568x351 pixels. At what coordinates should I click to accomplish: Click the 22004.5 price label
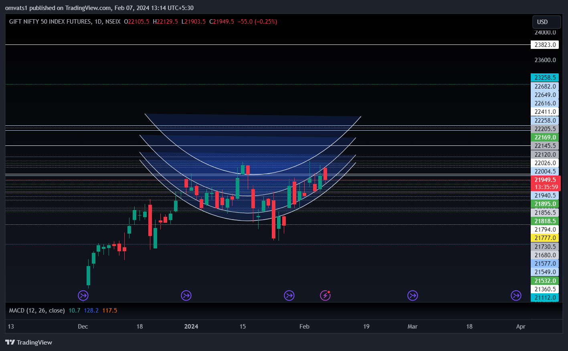545,171
